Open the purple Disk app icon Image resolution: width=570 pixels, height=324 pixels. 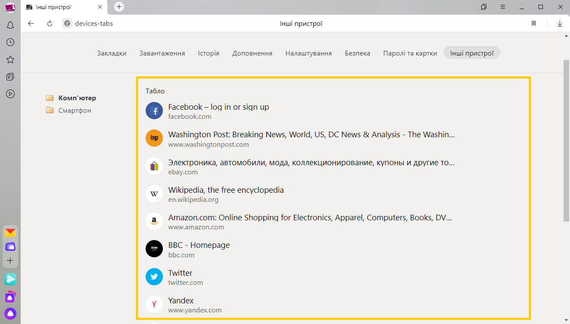pyautogui.click(x=10, y=247)
